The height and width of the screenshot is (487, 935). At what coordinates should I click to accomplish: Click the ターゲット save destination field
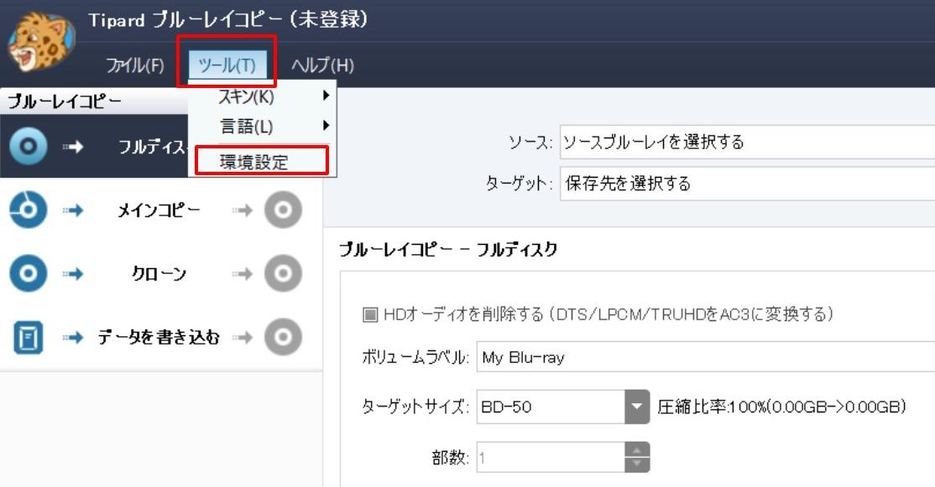coord(747,183)
